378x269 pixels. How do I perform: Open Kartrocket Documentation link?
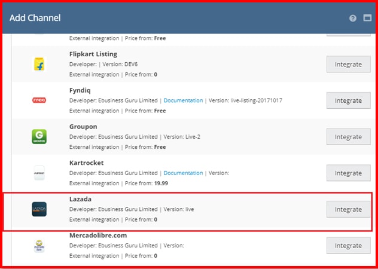tap(183, 173)
